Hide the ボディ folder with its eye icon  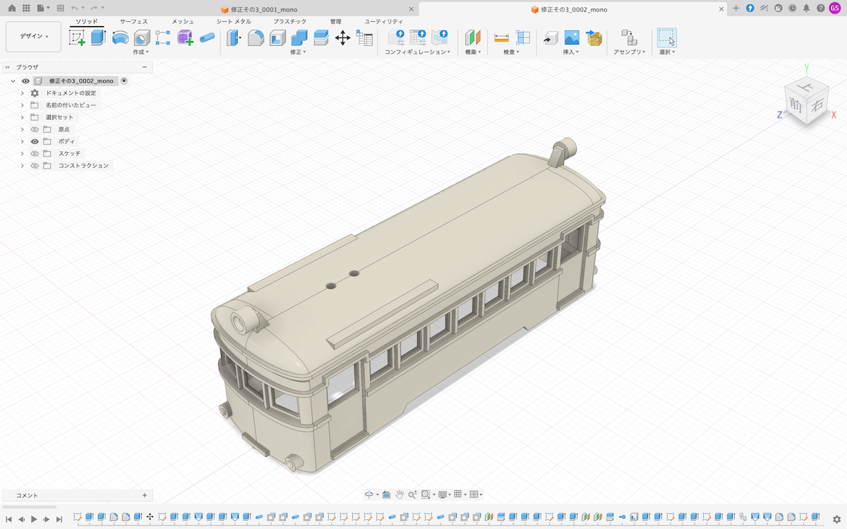35,142
